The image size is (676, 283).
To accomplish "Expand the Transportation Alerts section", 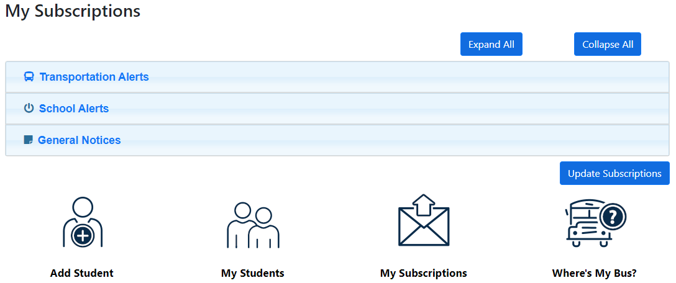I will (x=94, y=77).
